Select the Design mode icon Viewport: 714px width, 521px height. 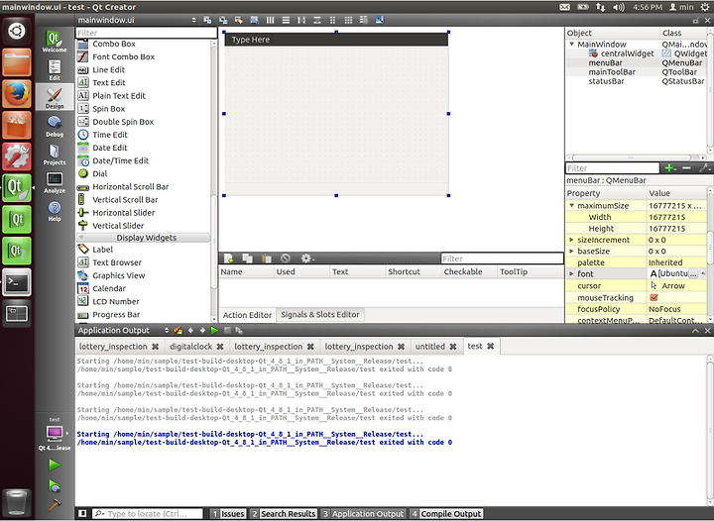click(55, 98)
